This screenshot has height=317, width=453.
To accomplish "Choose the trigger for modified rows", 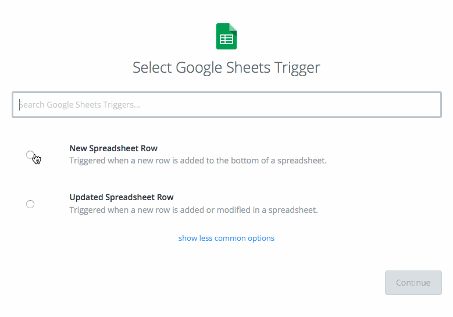I will (30, 204).
